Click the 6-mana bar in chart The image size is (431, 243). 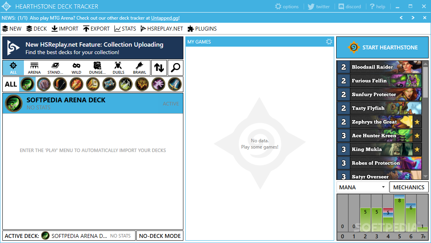pyautogui.click(x=411, y=217)
